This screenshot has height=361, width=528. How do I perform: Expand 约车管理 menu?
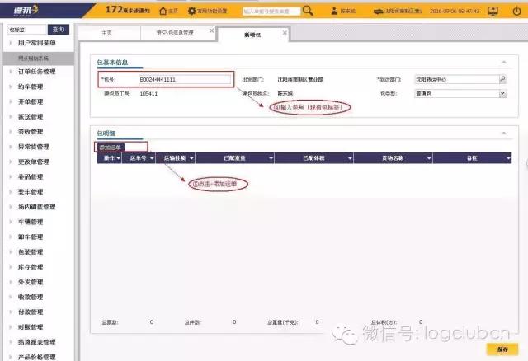click(31, 87)
